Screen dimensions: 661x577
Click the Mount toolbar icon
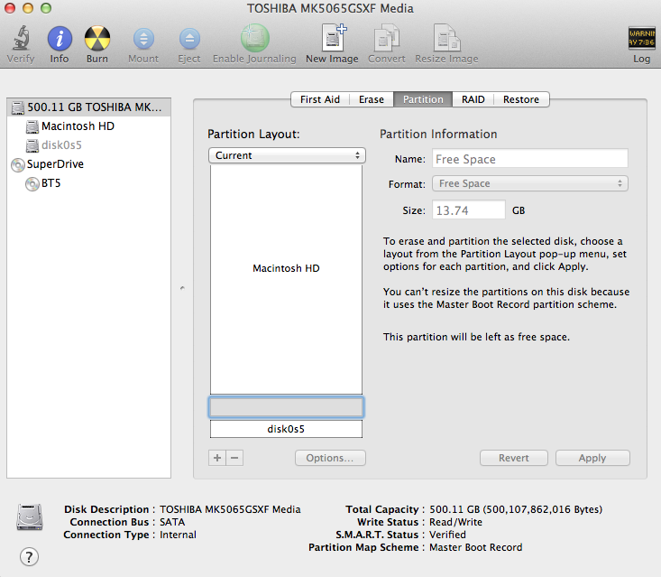pyautogui.click(x=143, y=39)
